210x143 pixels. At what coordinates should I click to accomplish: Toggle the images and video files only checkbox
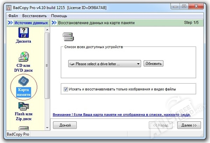(66, 89)
